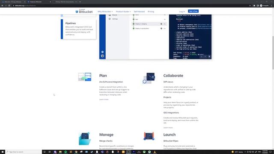Screen dimensions: 274x154
Task: Expand the Product Guide dropdown menu
Action: 123,12
